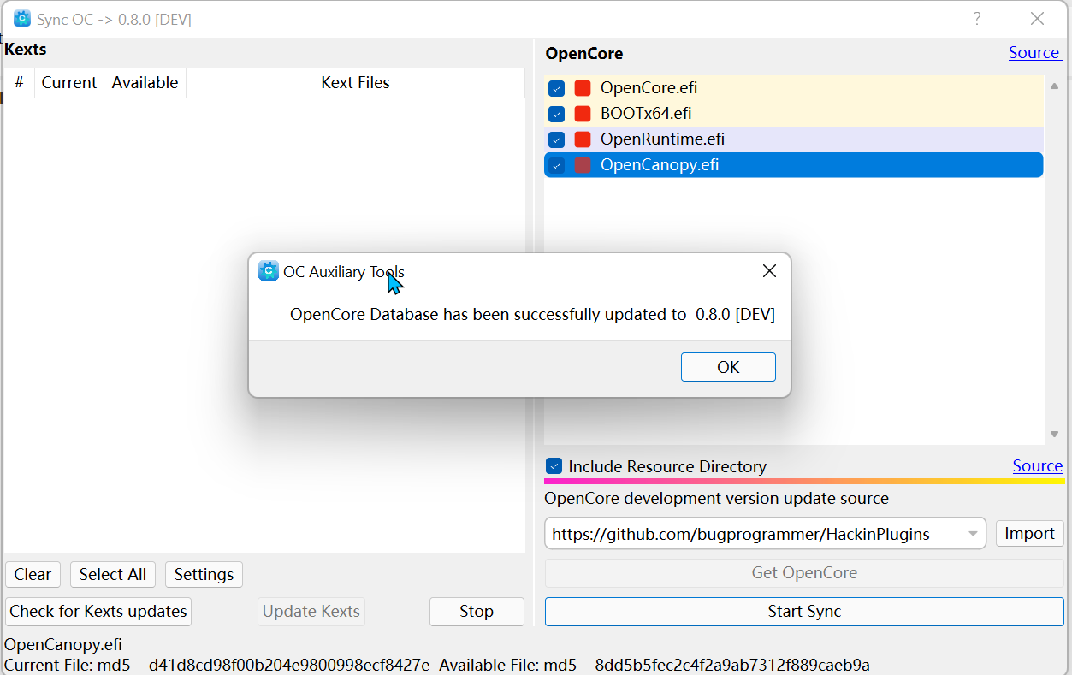The width and height of the screenshot is (1072, 675).
Task: Click the '#' column header in Kexts table
Action: point(19,83)
